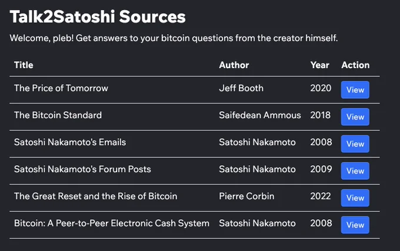The height and width of the screenshot is (251, 400).
Task: Click author name Jeff Booth
Action: tap(241, 88)
